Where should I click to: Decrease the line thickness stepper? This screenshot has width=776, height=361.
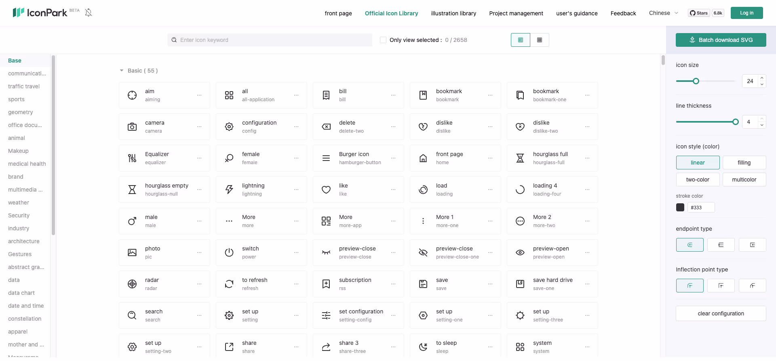click(x=762, y=125)
